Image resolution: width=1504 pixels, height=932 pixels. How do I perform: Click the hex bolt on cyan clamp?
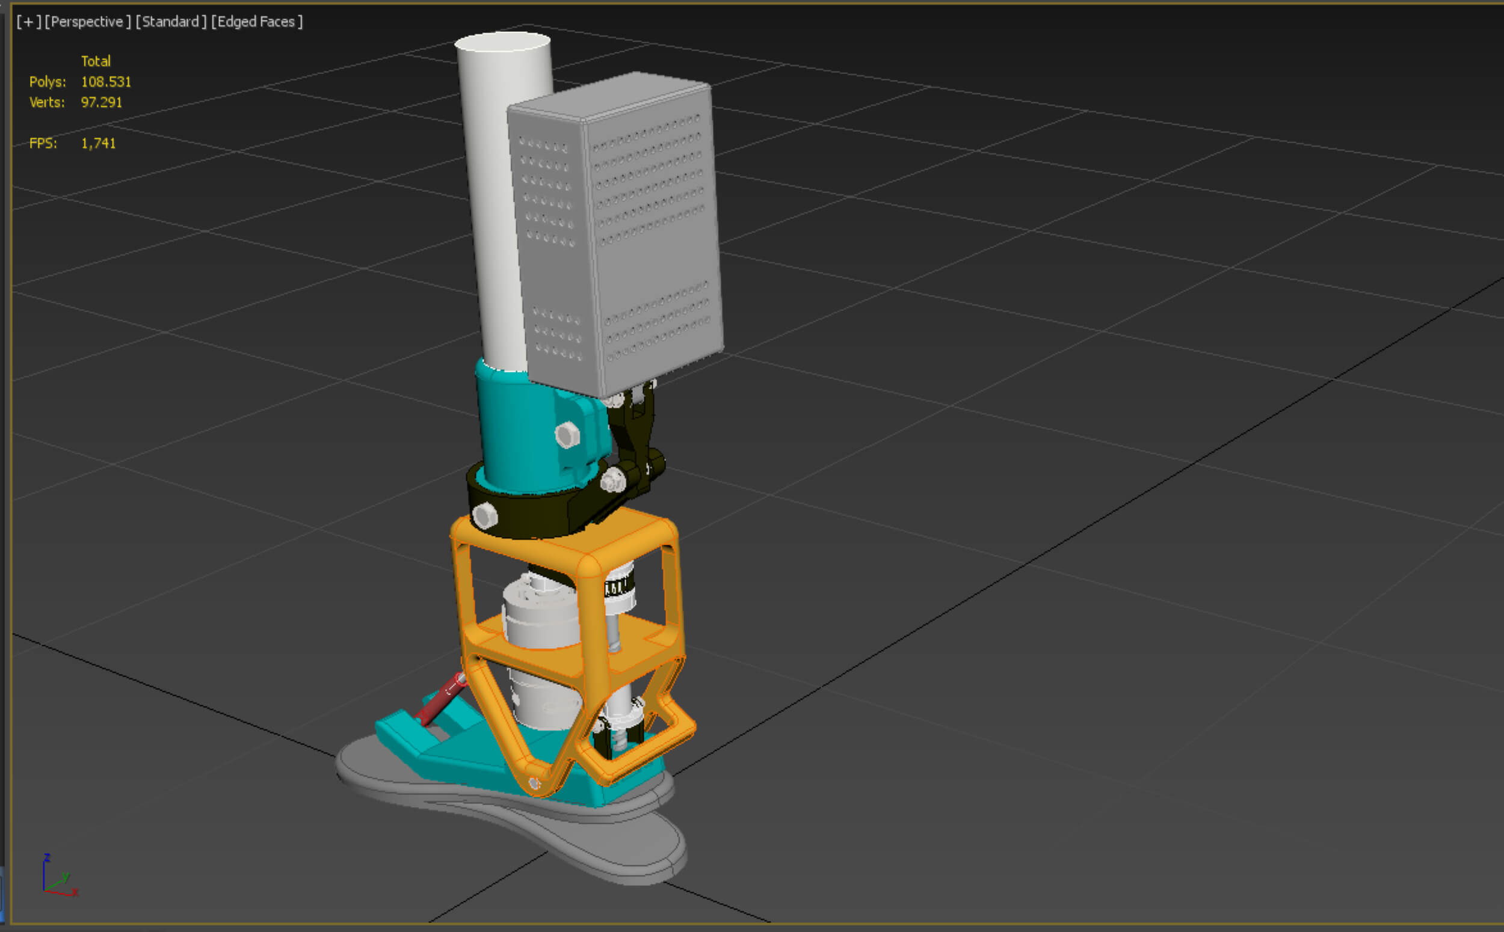click(567, 435)
